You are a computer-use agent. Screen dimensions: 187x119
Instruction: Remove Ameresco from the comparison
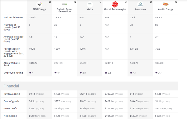151,2
